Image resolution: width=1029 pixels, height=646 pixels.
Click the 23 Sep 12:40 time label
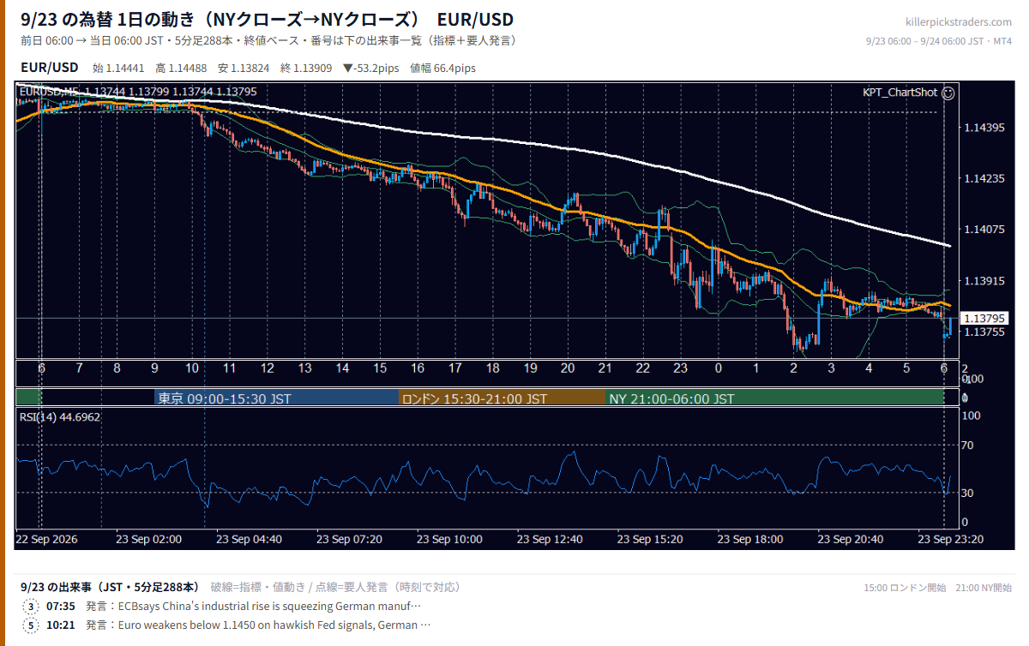click(551, 539)
